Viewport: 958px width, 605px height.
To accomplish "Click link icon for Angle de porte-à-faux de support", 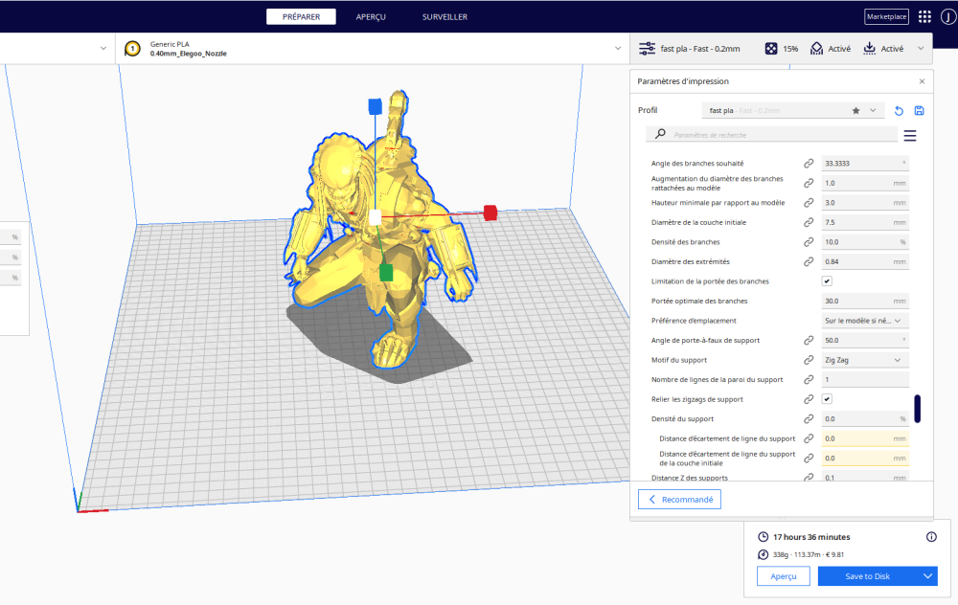I will pos(809,340).
